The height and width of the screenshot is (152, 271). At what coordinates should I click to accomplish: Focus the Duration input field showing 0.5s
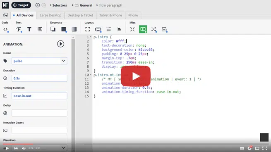tap(39, 78)
